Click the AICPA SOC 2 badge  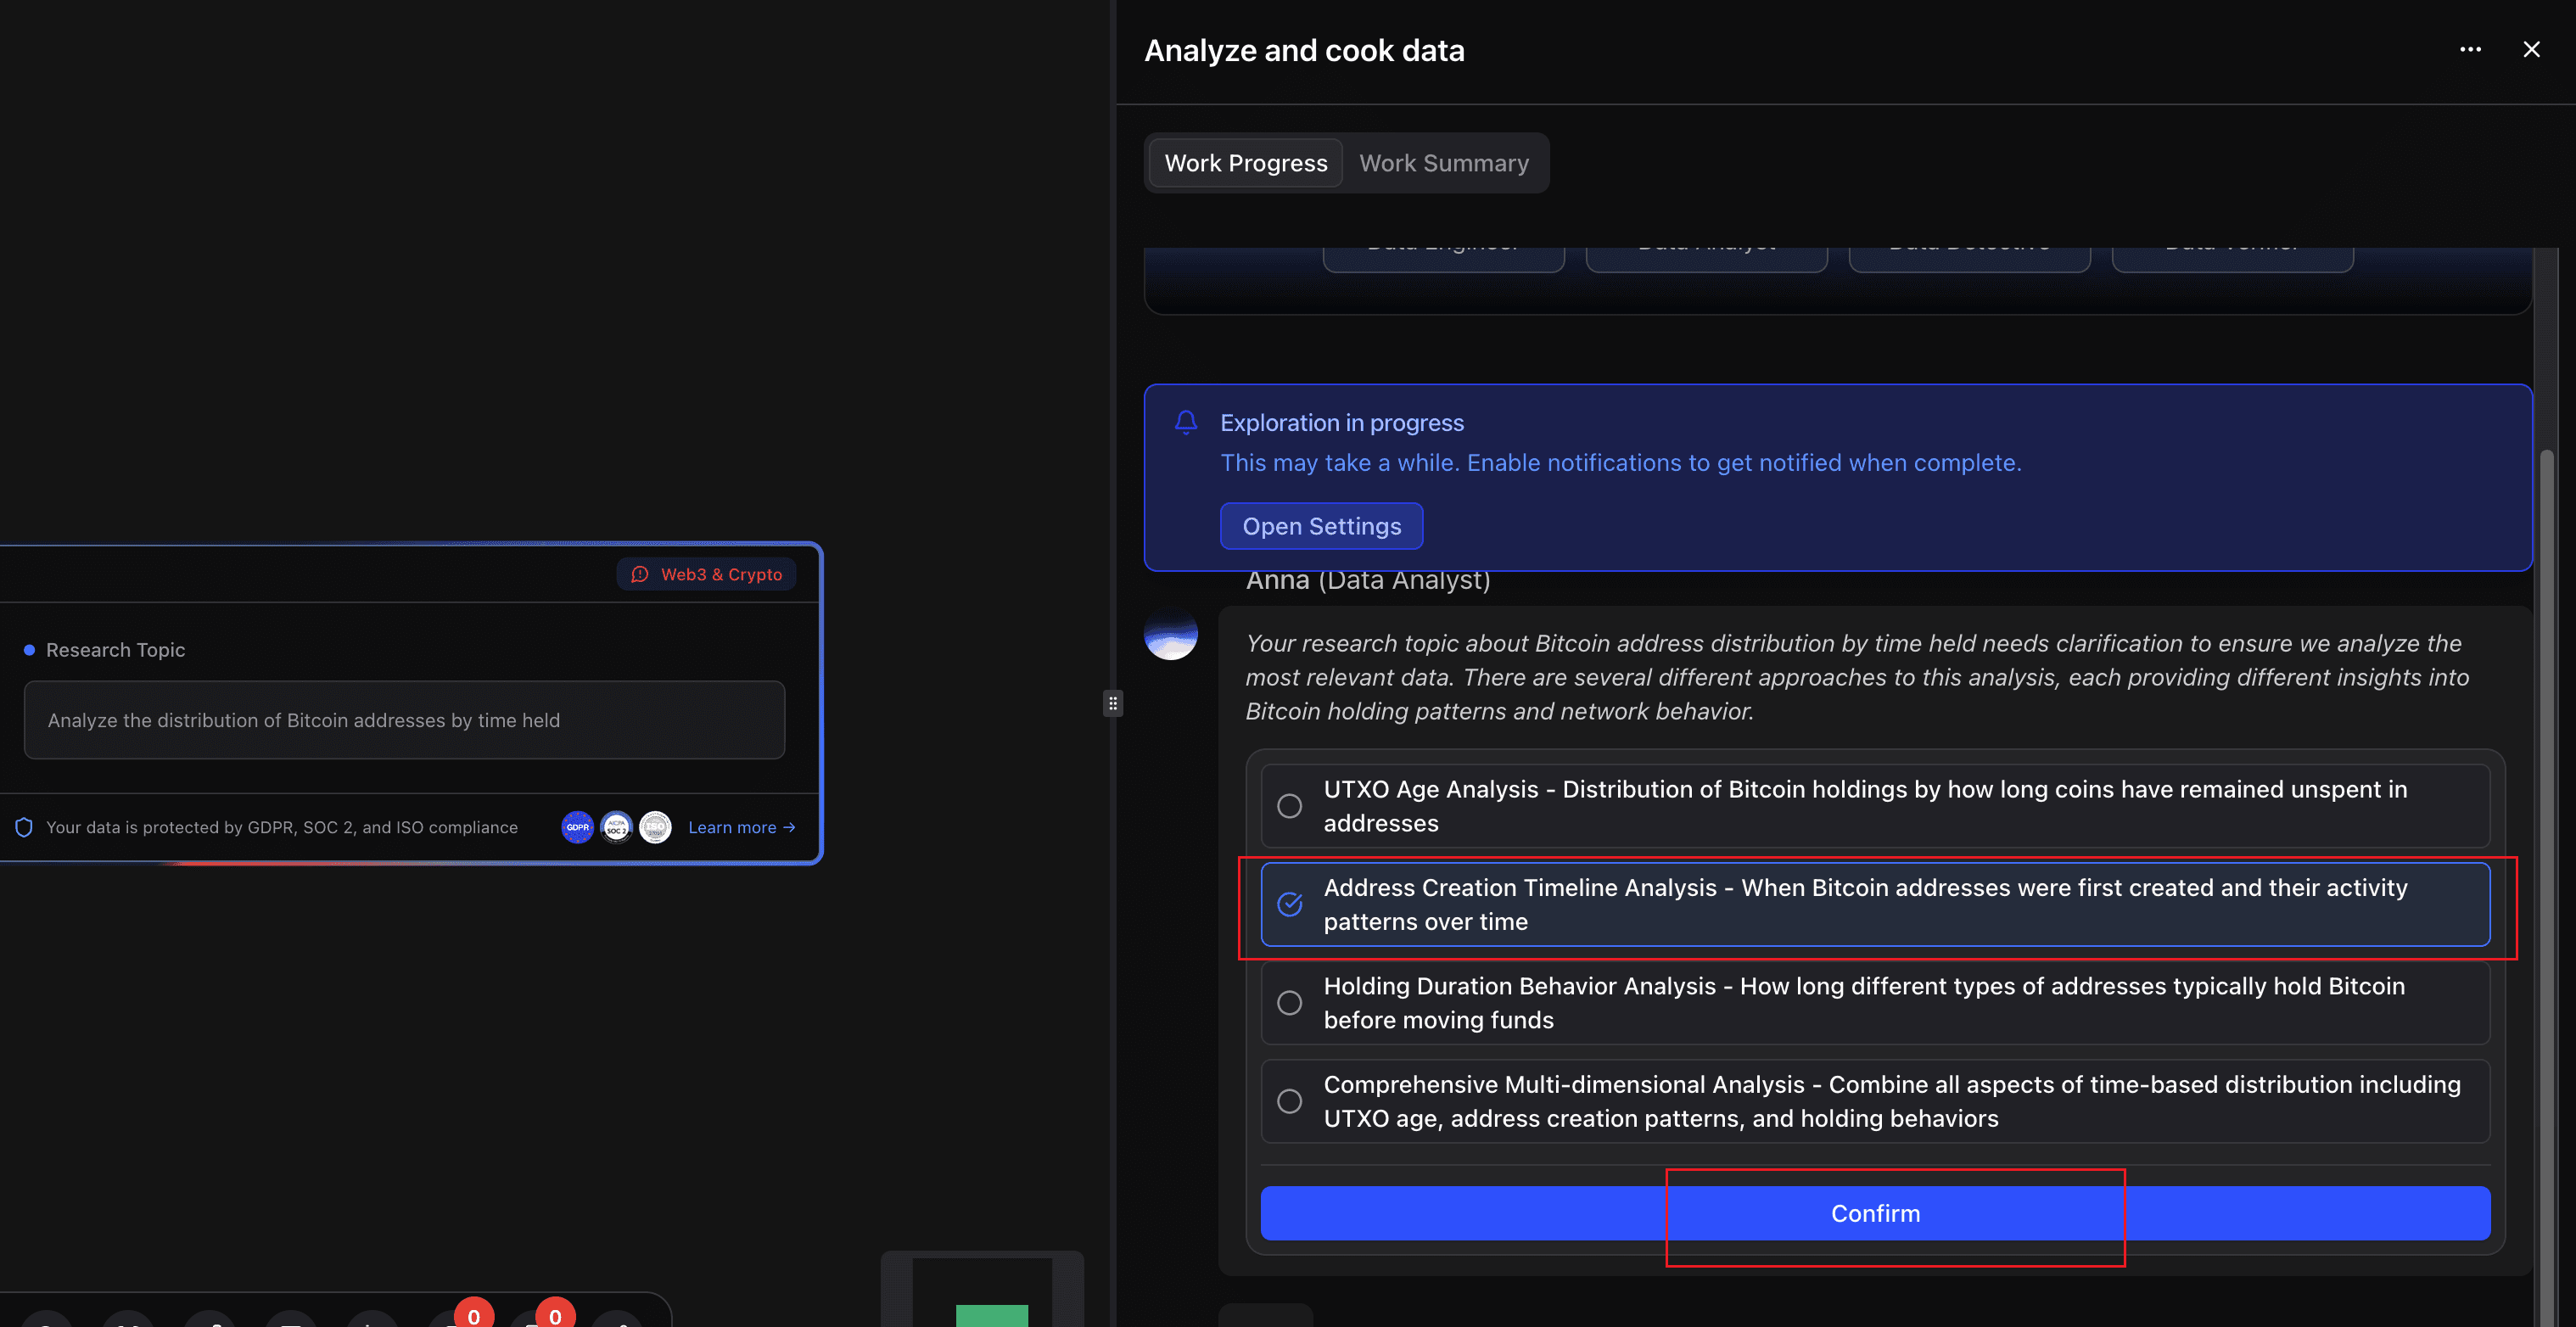616,827
